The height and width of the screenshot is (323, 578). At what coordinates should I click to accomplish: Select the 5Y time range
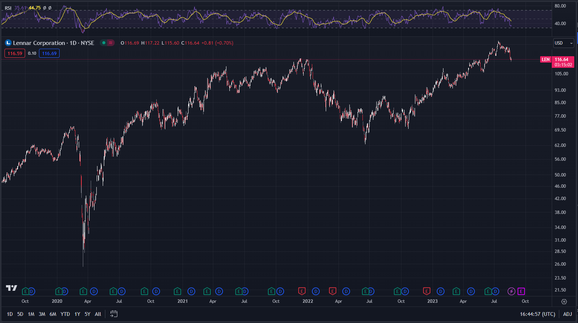click(x=87, y=314)
